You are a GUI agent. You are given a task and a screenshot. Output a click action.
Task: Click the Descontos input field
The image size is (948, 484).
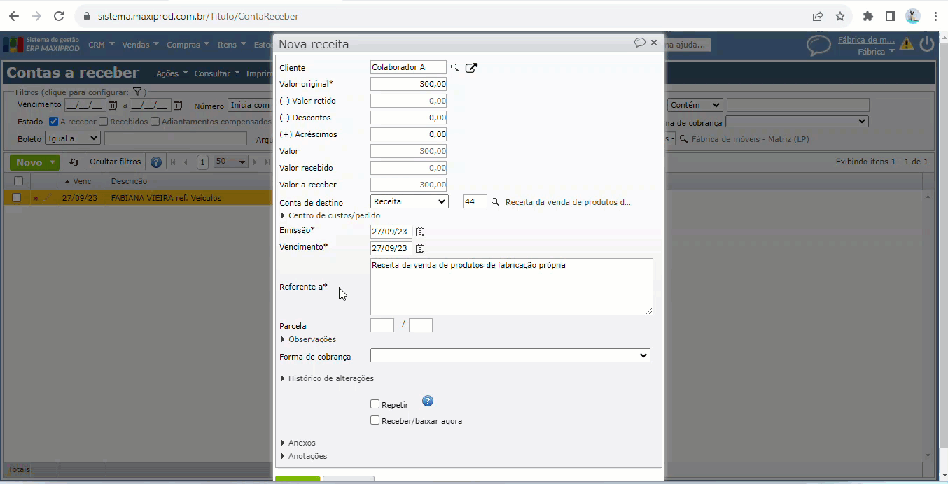(409, 118)
